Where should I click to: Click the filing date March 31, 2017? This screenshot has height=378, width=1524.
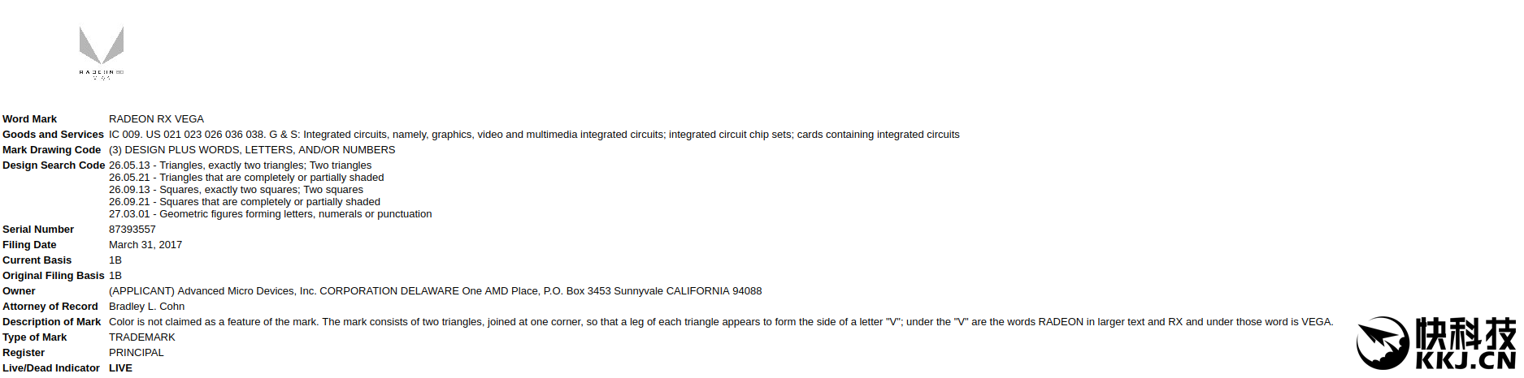coord(145,245)
